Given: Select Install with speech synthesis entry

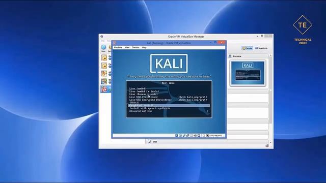Looking at the screenshot, I should [x=150, y=108].
